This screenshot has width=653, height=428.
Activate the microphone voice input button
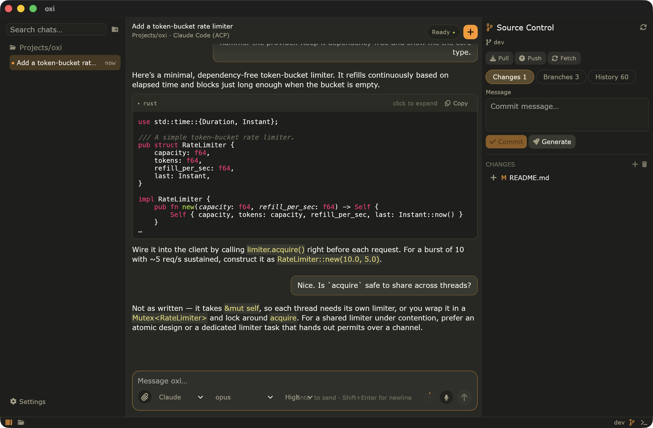pos(446,397)
